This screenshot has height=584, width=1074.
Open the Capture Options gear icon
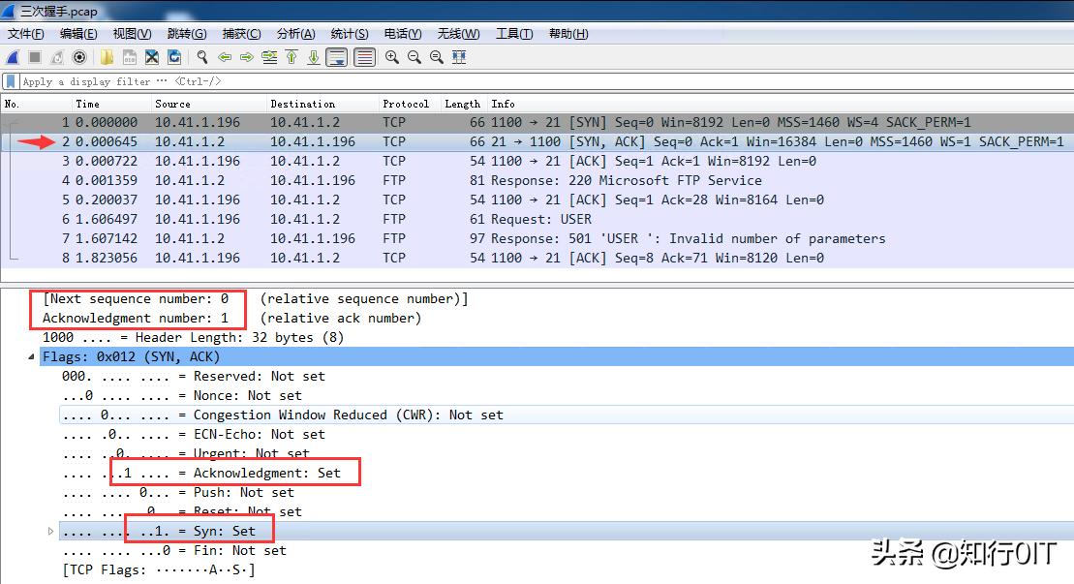(x=79, y=56)
